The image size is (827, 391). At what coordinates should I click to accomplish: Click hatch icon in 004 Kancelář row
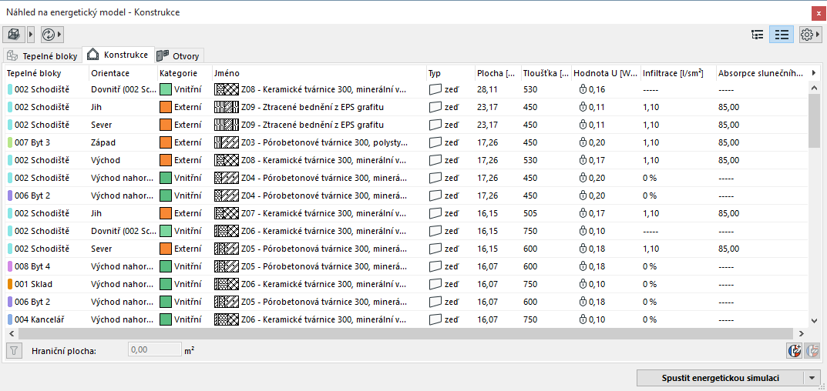[227, 319]
